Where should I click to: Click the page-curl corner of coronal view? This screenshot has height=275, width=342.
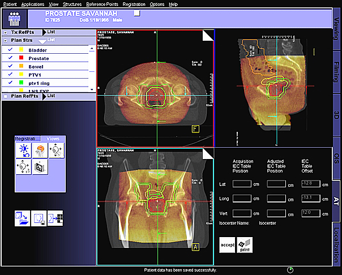(x=208, y=154)
